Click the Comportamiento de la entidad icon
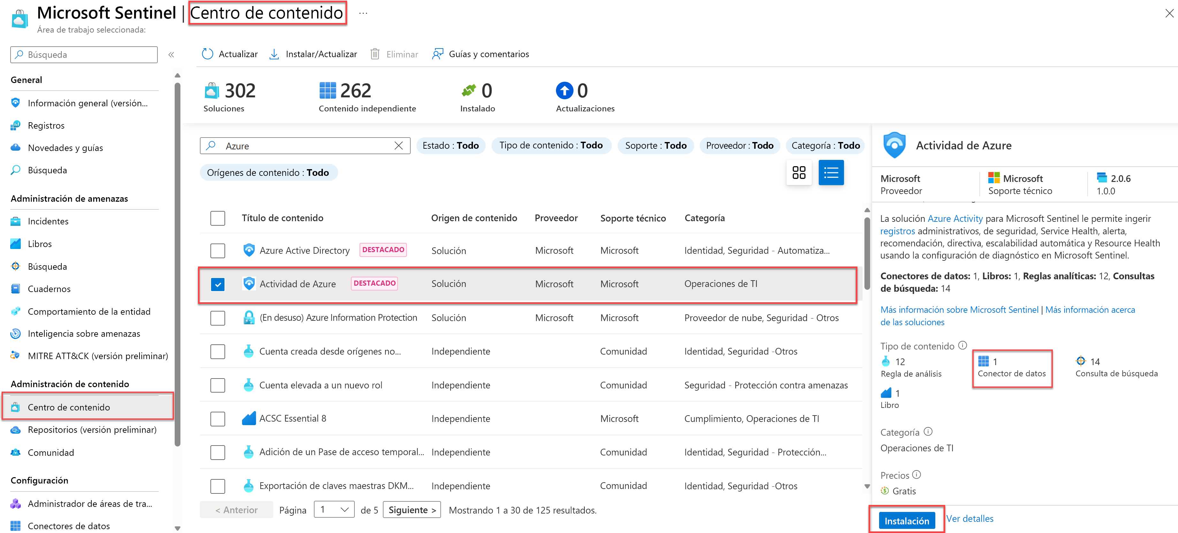Viewport: 1178px width, 533px height. coord(16,311)
